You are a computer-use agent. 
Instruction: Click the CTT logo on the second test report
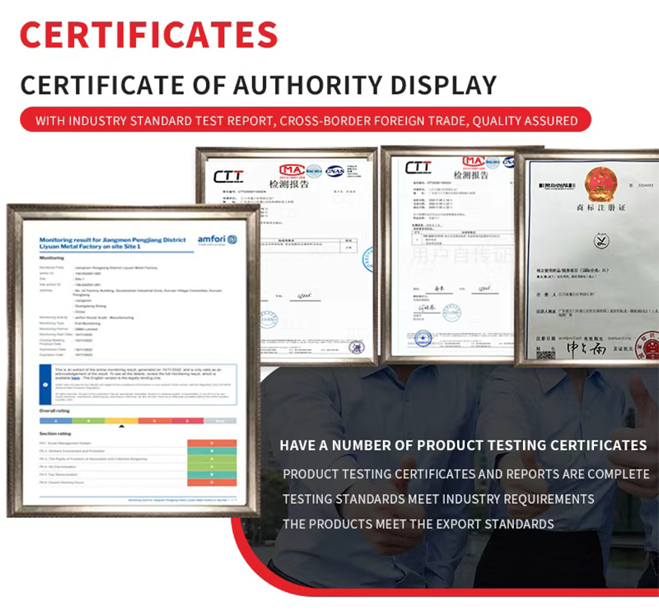[x=418, y=168]
